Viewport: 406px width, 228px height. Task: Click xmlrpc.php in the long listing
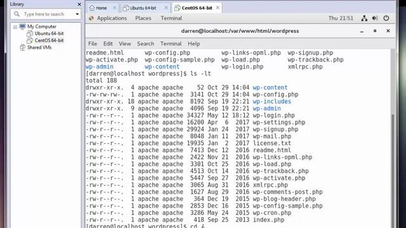pos(270,185)
